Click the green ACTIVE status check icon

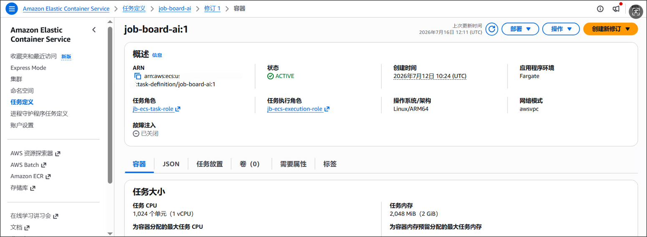[x=270, y=76]
